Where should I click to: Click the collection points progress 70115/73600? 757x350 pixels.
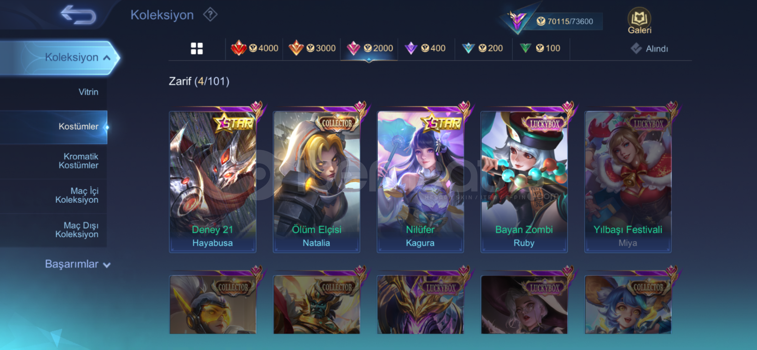[564, 21]
